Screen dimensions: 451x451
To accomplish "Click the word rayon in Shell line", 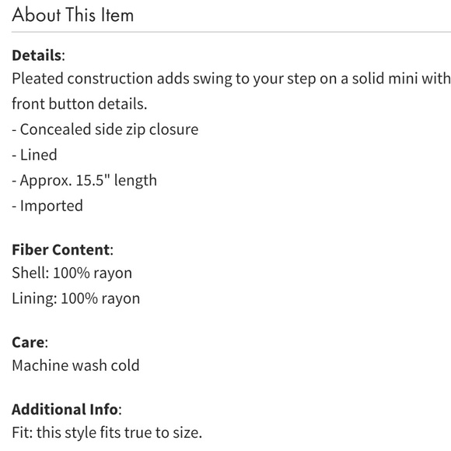I will point(113,273).
